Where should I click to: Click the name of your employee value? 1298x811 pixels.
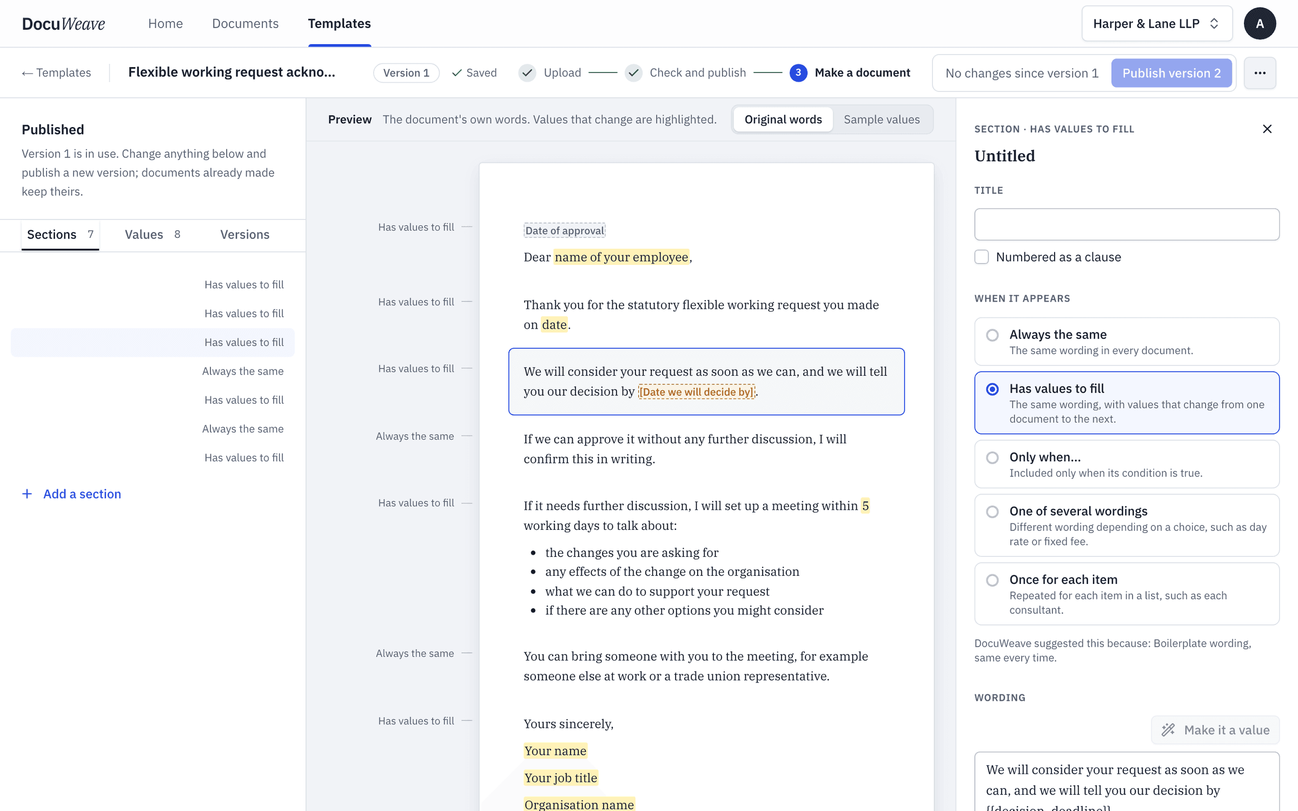click(621, 257)
